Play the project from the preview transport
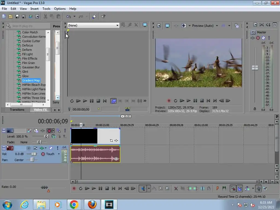 [189, 101]
